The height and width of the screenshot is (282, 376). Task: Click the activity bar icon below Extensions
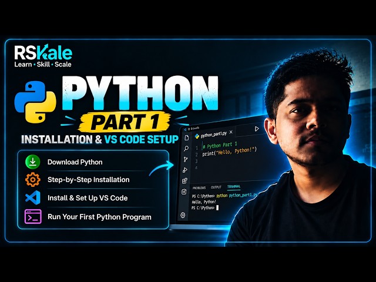(184, 192)
